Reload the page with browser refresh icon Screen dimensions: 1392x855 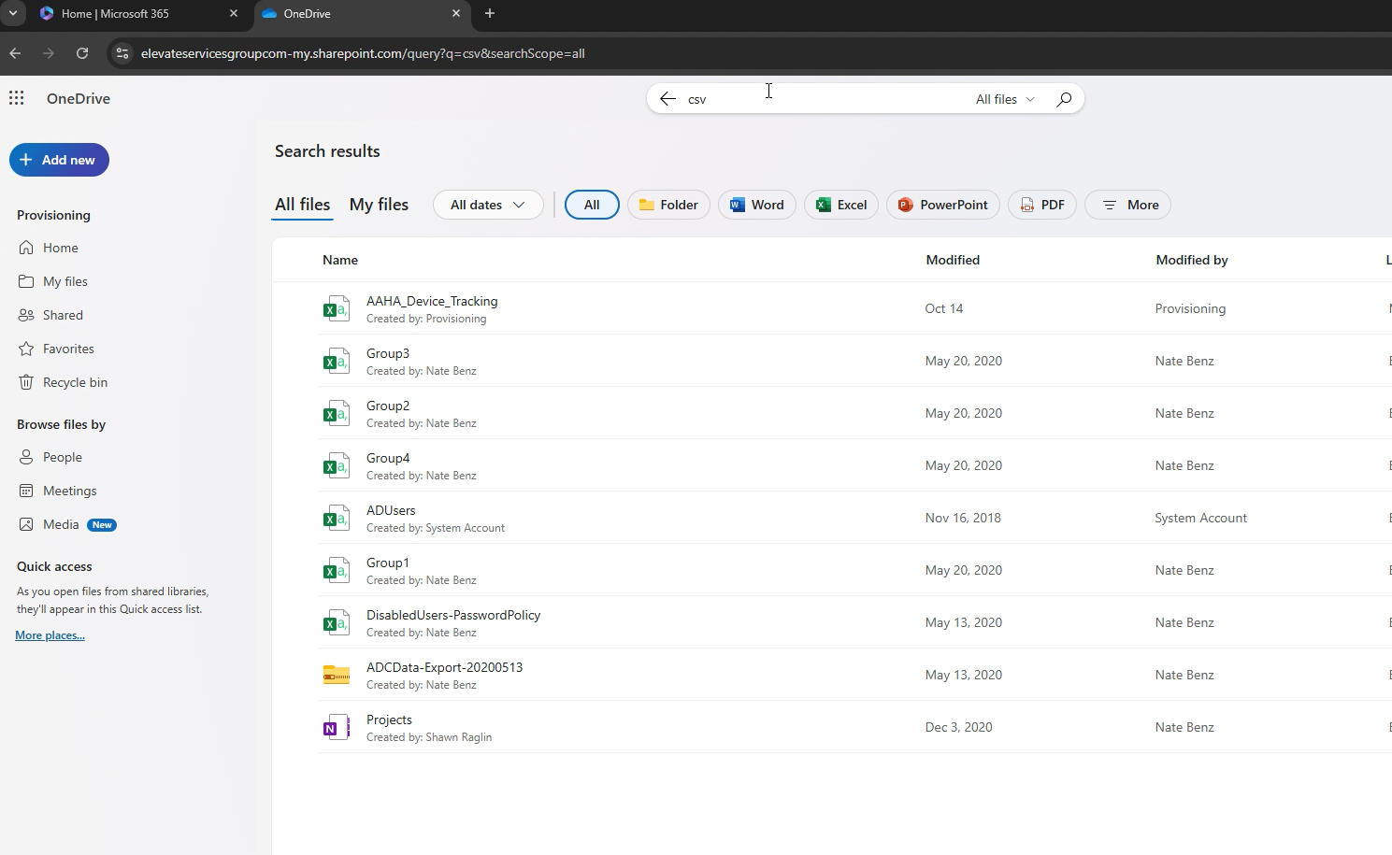click(82, 53)
